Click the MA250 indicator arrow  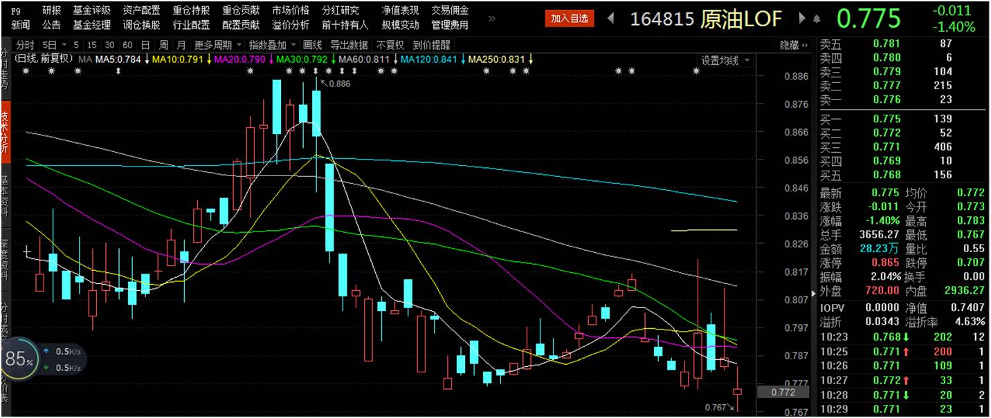tap(531, 59)
